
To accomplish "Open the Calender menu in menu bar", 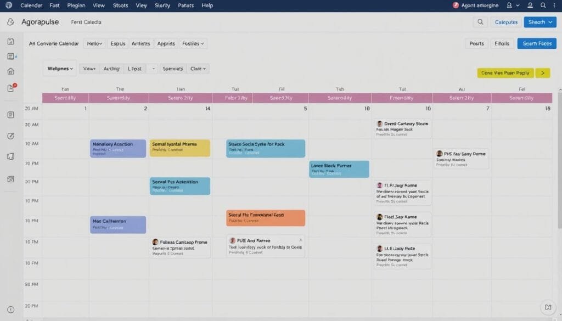I will [x=31, y=5].
